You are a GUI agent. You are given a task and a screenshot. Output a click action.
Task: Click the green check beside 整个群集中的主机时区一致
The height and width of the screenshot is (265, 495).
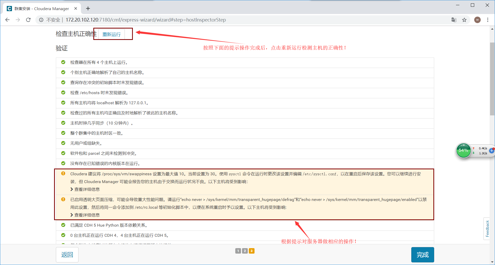tap(63, 133)
